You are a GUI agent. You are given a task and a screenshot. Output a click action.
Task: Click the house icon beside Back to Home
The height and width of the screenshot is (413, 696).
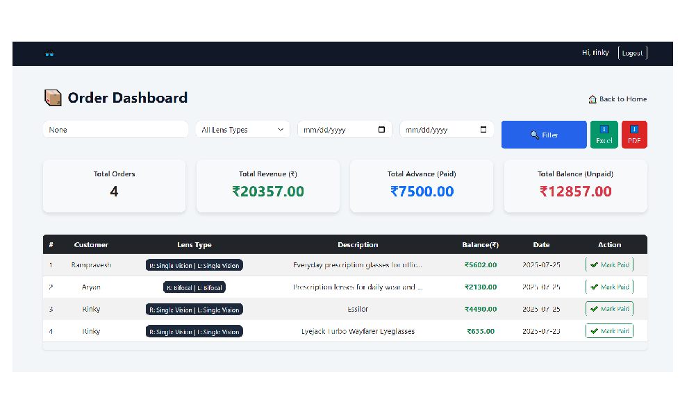click(x=593, y=99)
